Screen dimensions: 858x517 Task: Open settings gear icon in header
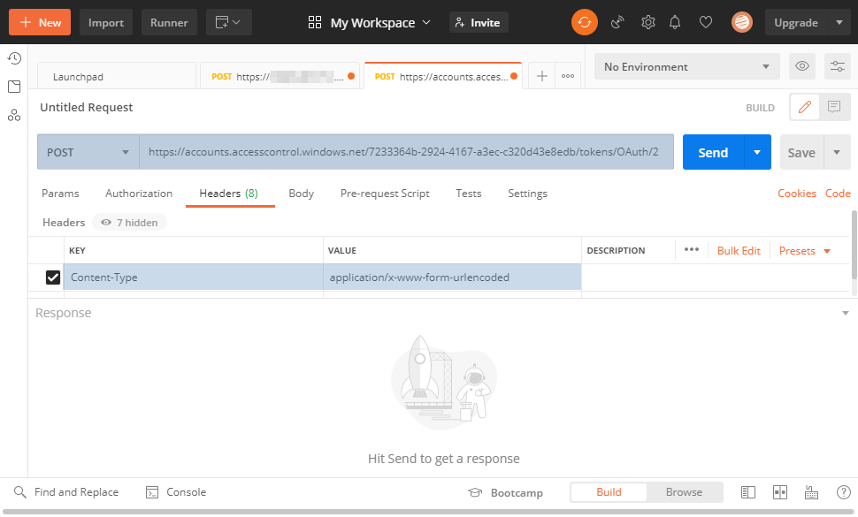coord(647,22)
